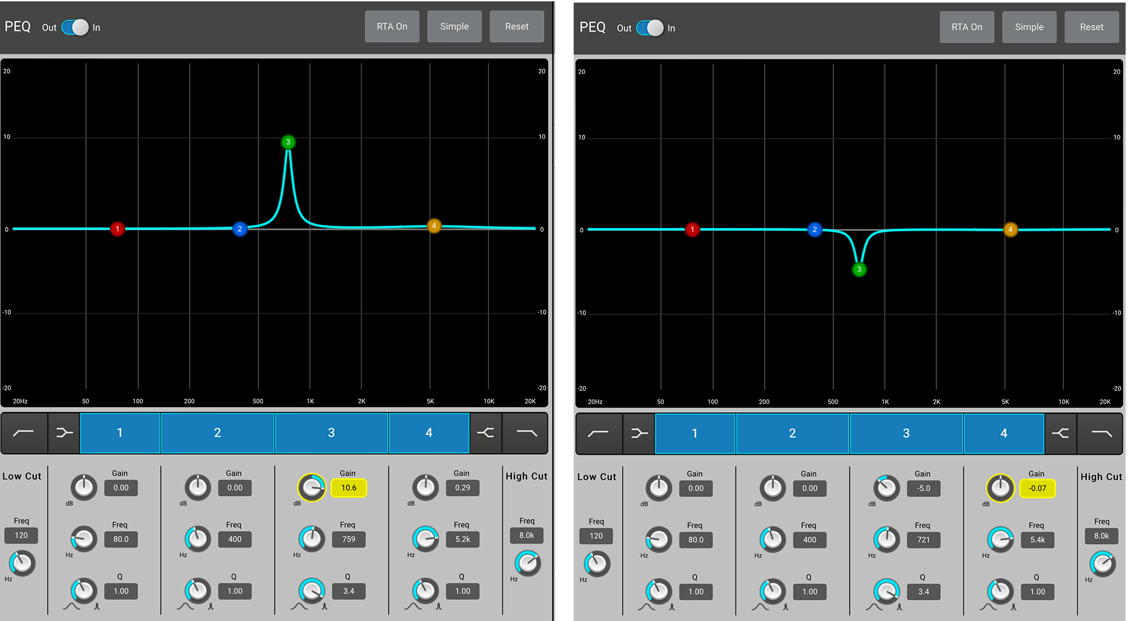
Task: Click highlighted -0.07 gain field in right panel
Action: point(1038,489)
